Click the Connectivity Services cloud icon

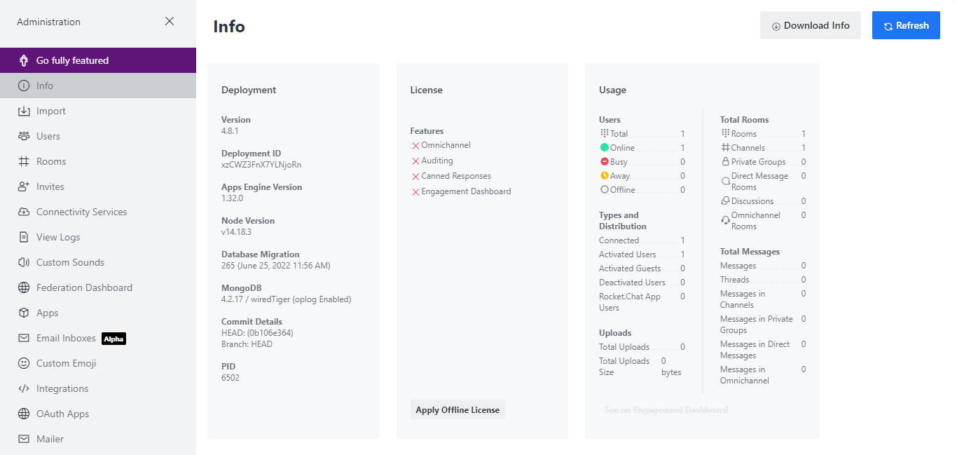[24, 212]
